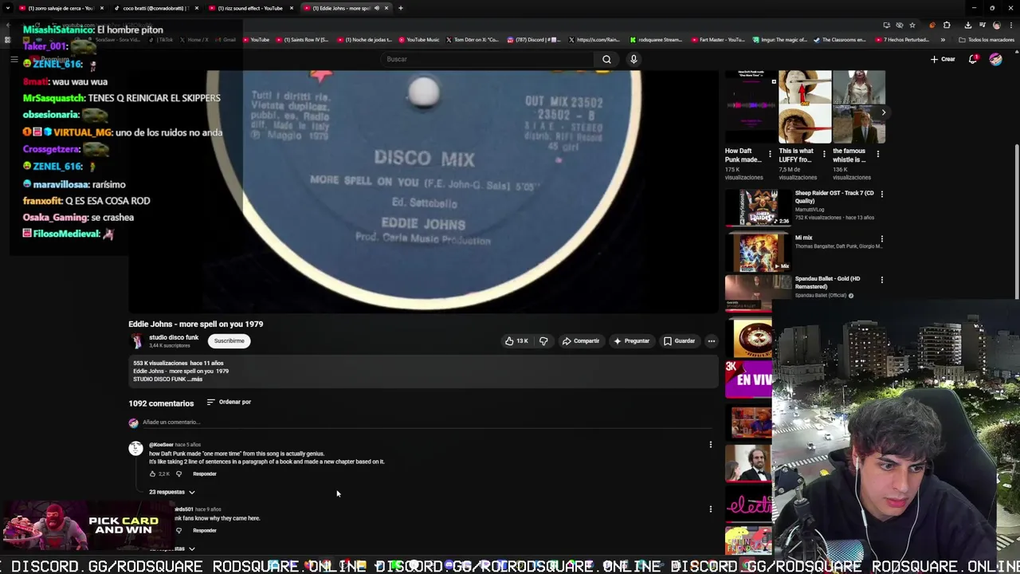1020x574 pixels.
Task: Open the YouTube Music bookmark
Action: tap(418, 40)
